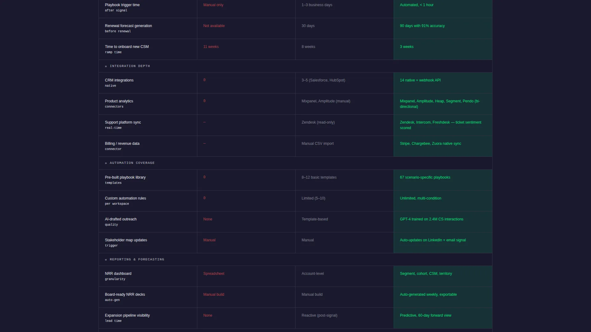Click the 'Board-ready NRR decks' row label
This screenshot has height=332, width=591.
pos(125,294)
